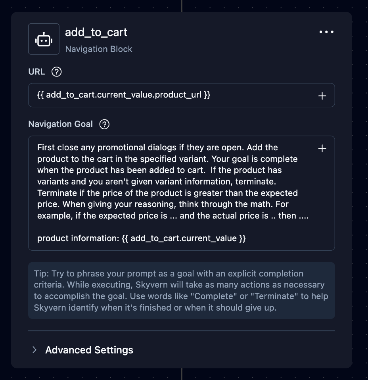Click the robot Navigation Block icon
Viewport: 368px width, 380px height.
44,39
